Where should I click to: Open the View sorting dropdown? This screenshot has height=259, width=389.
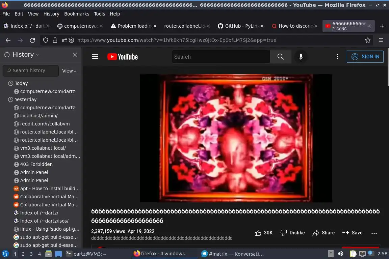69,71
